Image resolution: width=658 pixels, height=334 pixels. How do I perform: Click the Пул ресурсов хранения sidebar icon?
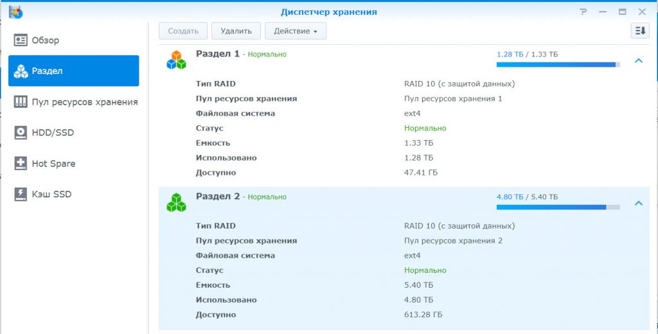tap(21, 102)
